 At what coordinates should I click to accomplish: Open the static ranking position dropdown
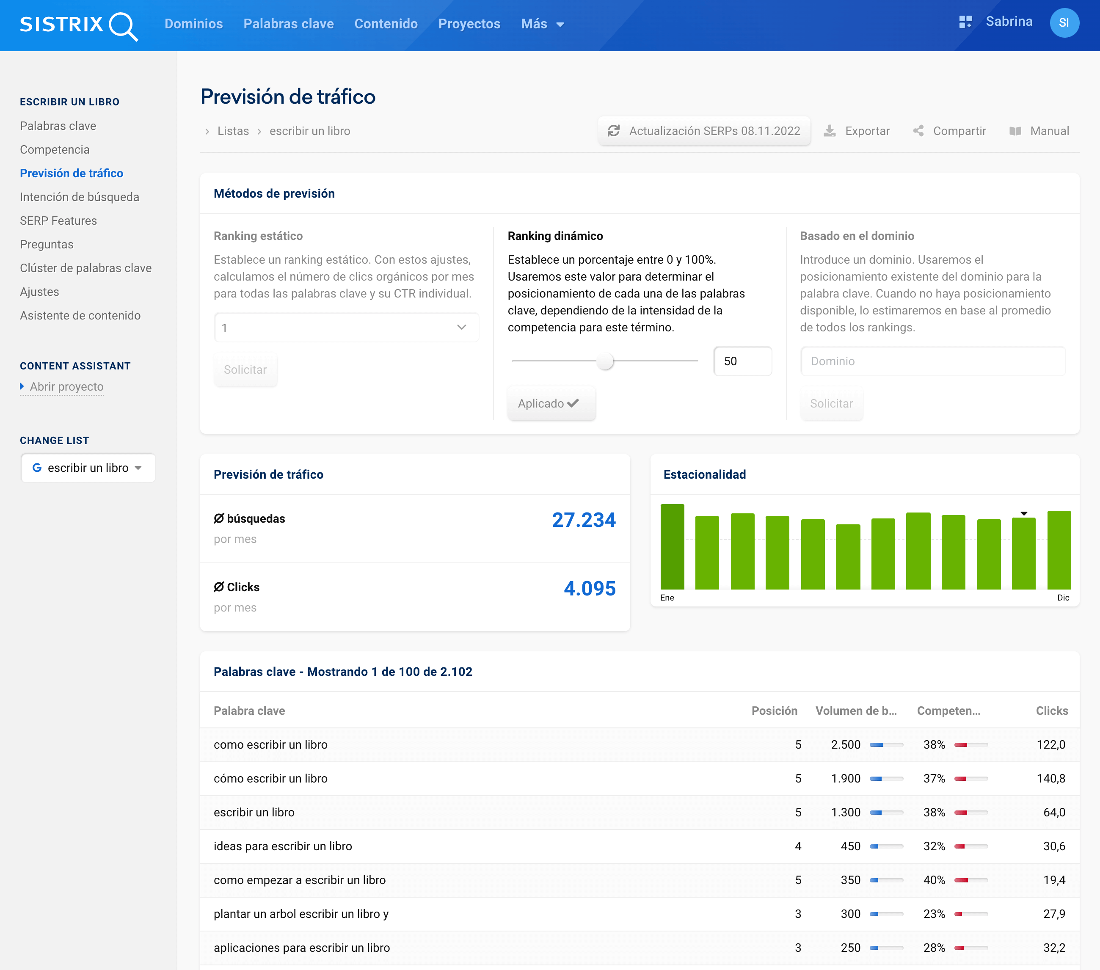coord(346,328)
